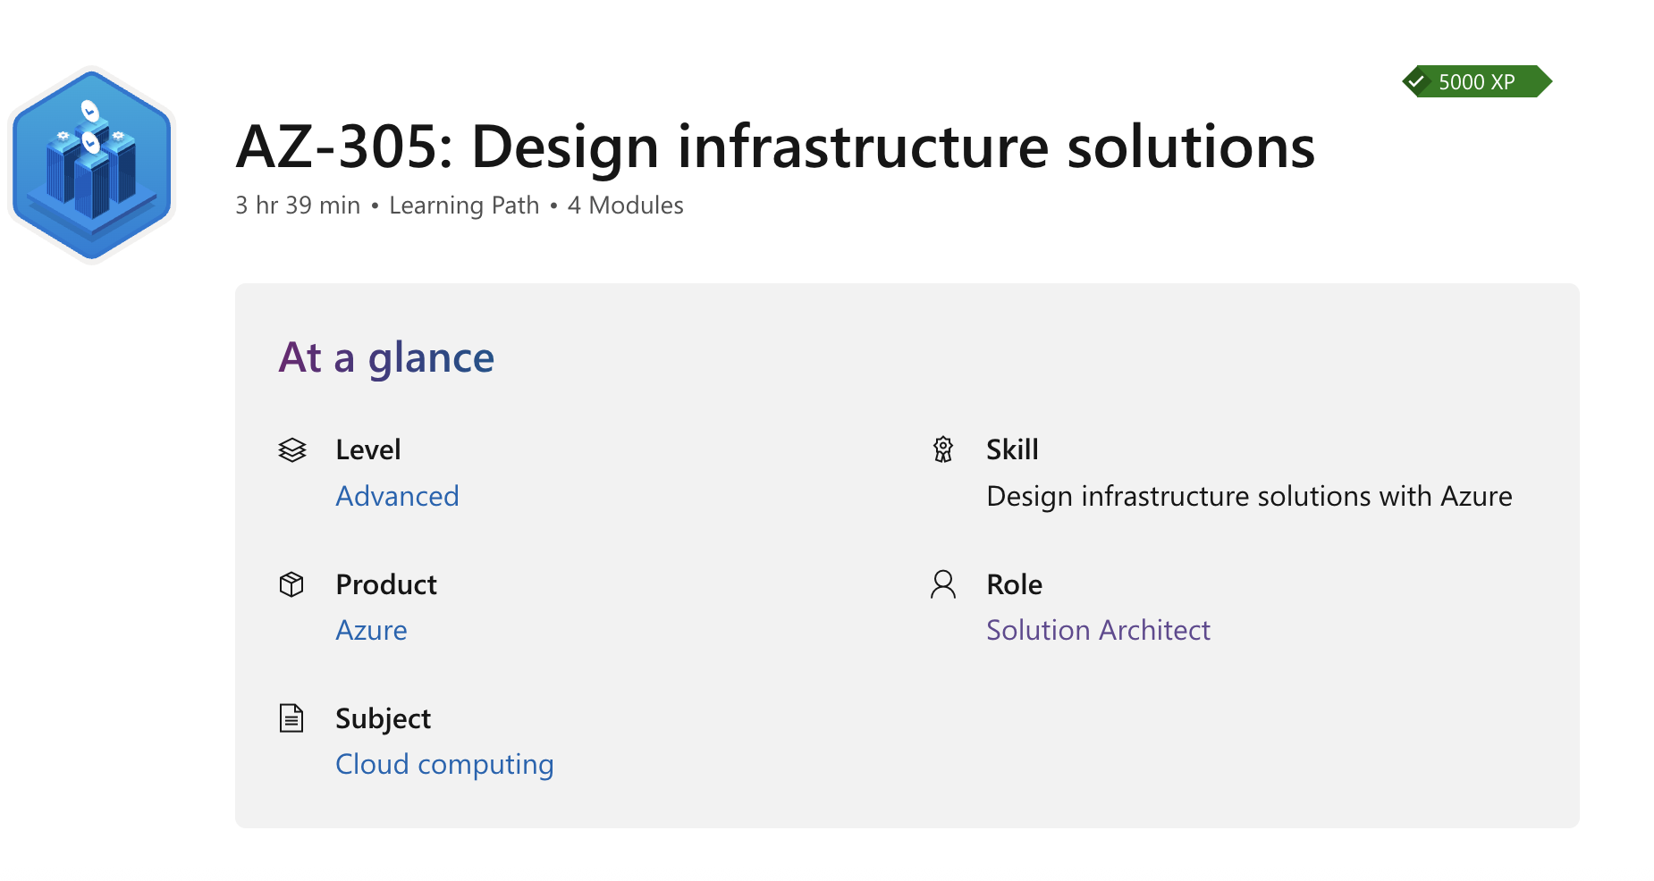
Task: Click the Skill label
Action: 1012,449
